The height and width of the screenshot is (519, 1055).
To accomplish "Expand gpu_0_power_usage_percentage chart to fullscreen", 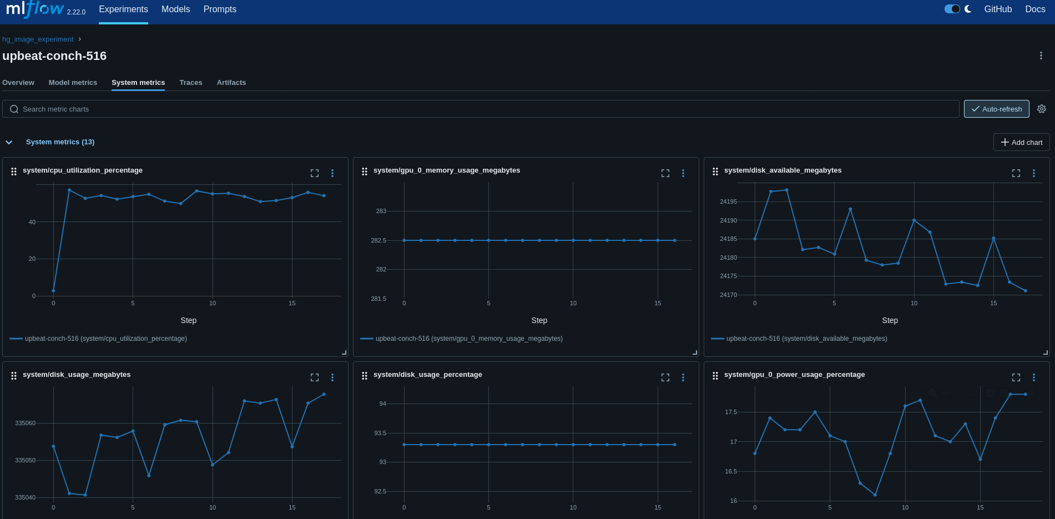I will coord(1016,377).
